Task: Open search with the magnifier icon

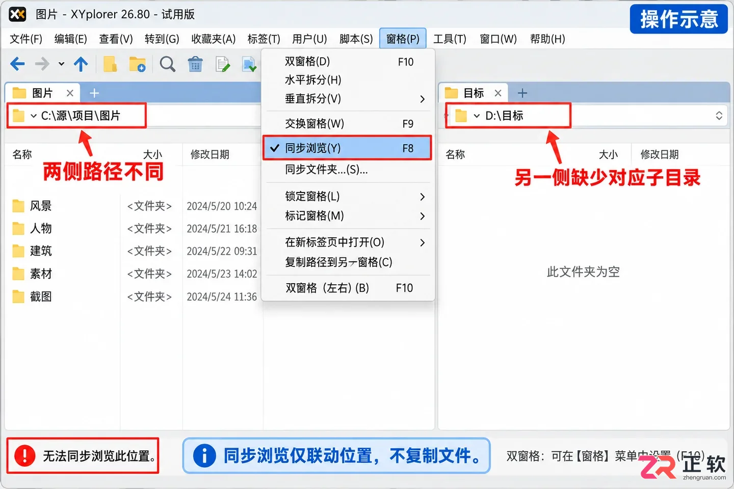Action: (x=167, y=64)
